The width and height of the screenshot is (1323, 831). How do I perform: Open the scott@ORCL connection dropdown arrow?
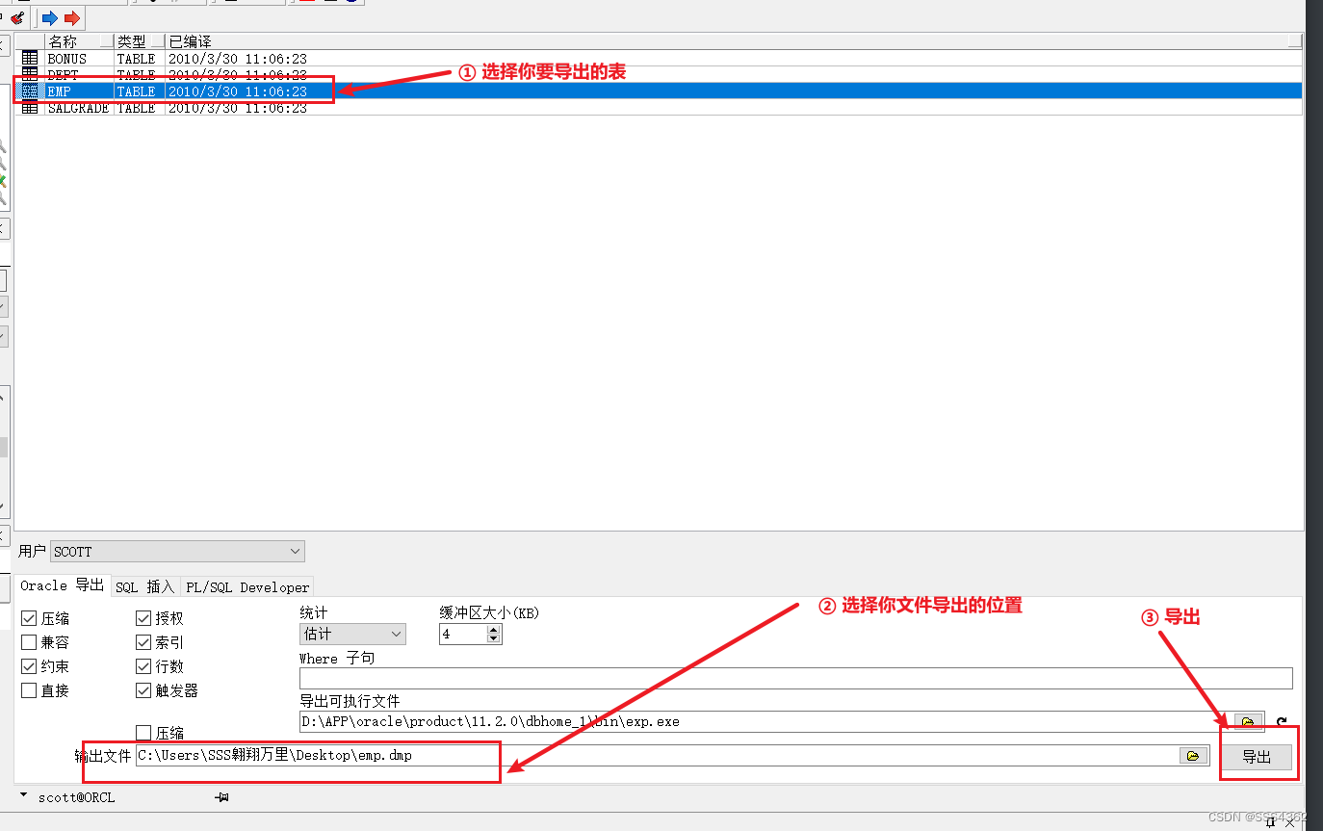click(x=24, y=795)
